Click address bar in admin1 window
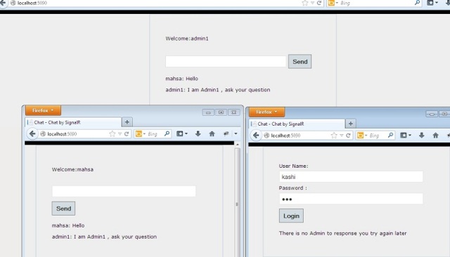Viewport: 450px width, 257px height. [x=157, y=3]
